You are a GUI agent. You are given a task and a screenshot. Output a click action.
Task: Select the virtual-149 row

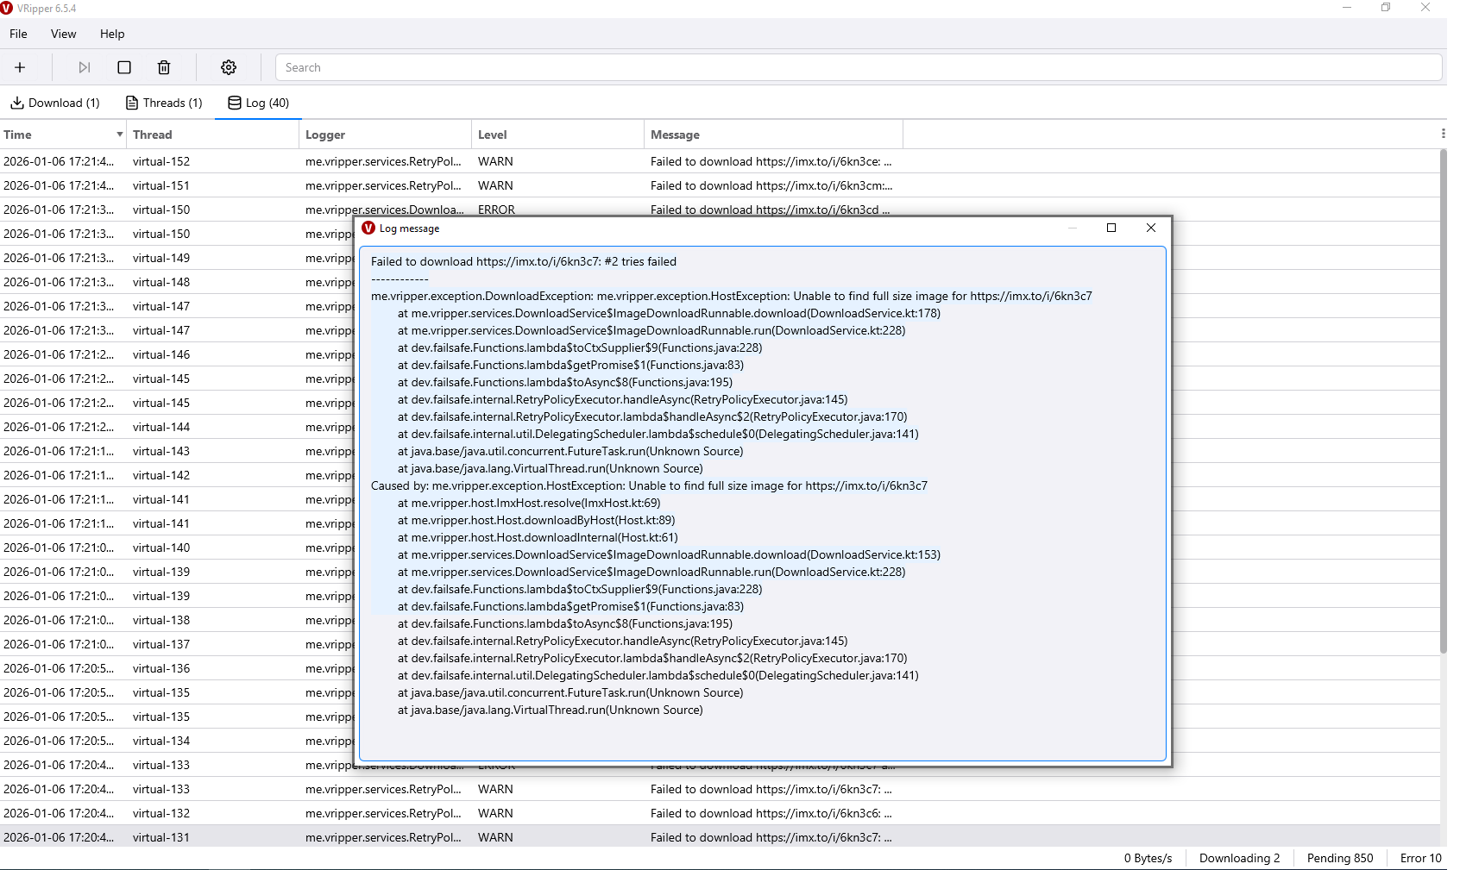(177, 258)
